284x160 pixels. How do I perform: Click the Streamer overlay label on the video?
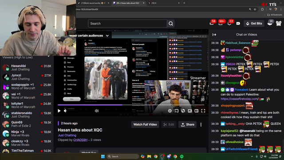coord(198,78)
